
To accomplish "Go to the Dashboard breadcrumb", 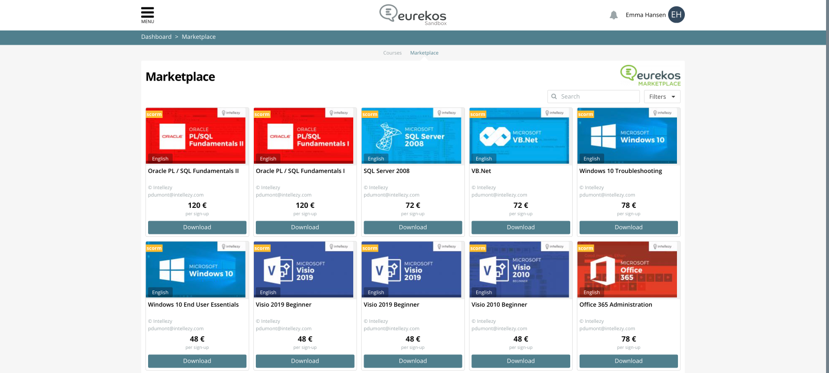I will click(156, 37).
